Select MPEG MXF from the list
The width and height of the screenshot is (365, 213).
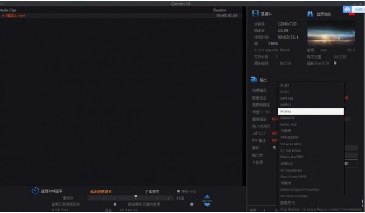pos(311,125)
